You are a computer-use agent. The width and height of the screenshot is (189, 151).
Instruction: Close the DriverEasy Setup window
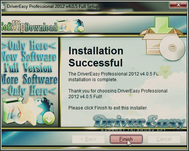[178, 5]
